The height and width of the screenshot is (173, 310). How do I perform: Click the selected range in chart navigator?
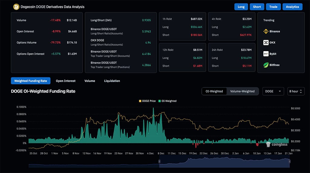point(224,162)
